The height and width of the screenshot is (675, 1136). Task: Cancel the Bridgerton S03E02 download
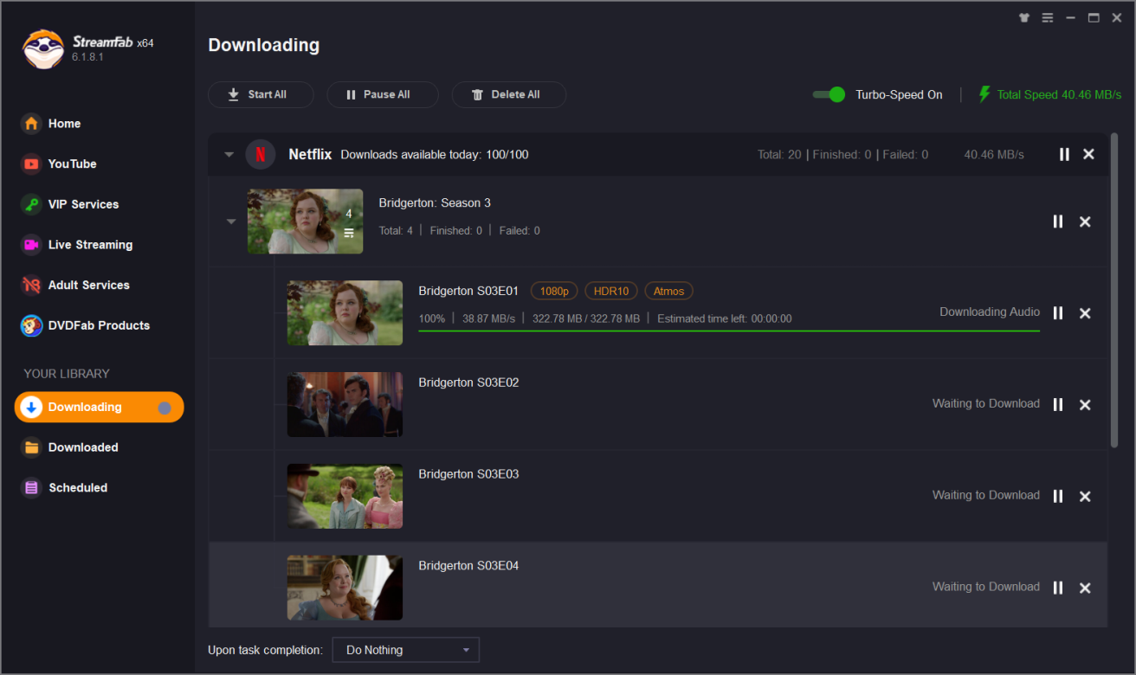tap(1085, 405)
